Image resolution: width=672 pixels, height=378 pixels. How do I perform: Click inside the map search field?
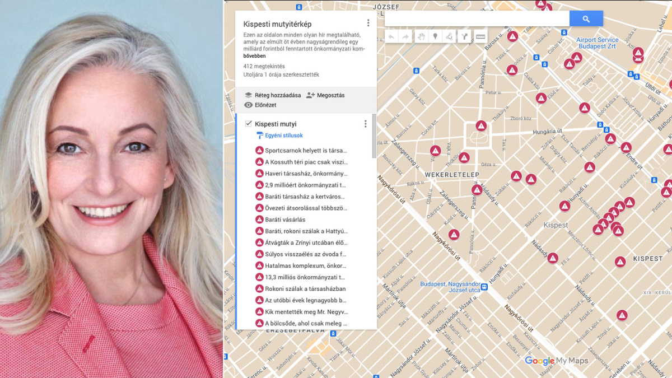[x=477, y=18]
